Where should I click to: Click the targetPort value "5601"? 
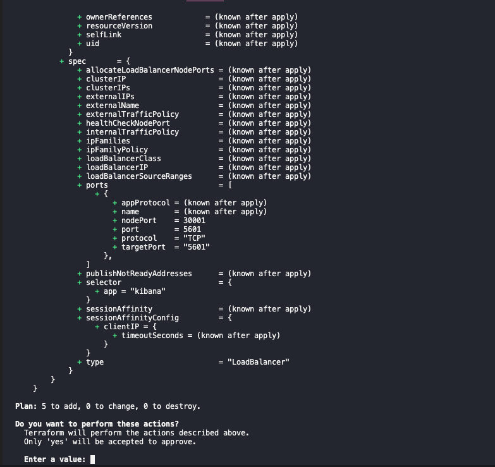196,247
